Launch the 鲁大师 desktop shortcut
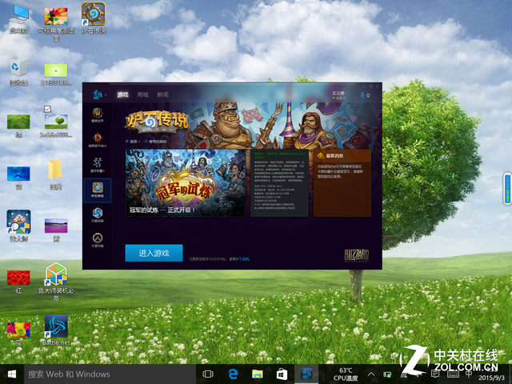This screenshot has height=384, width=512. click(18, 226)
